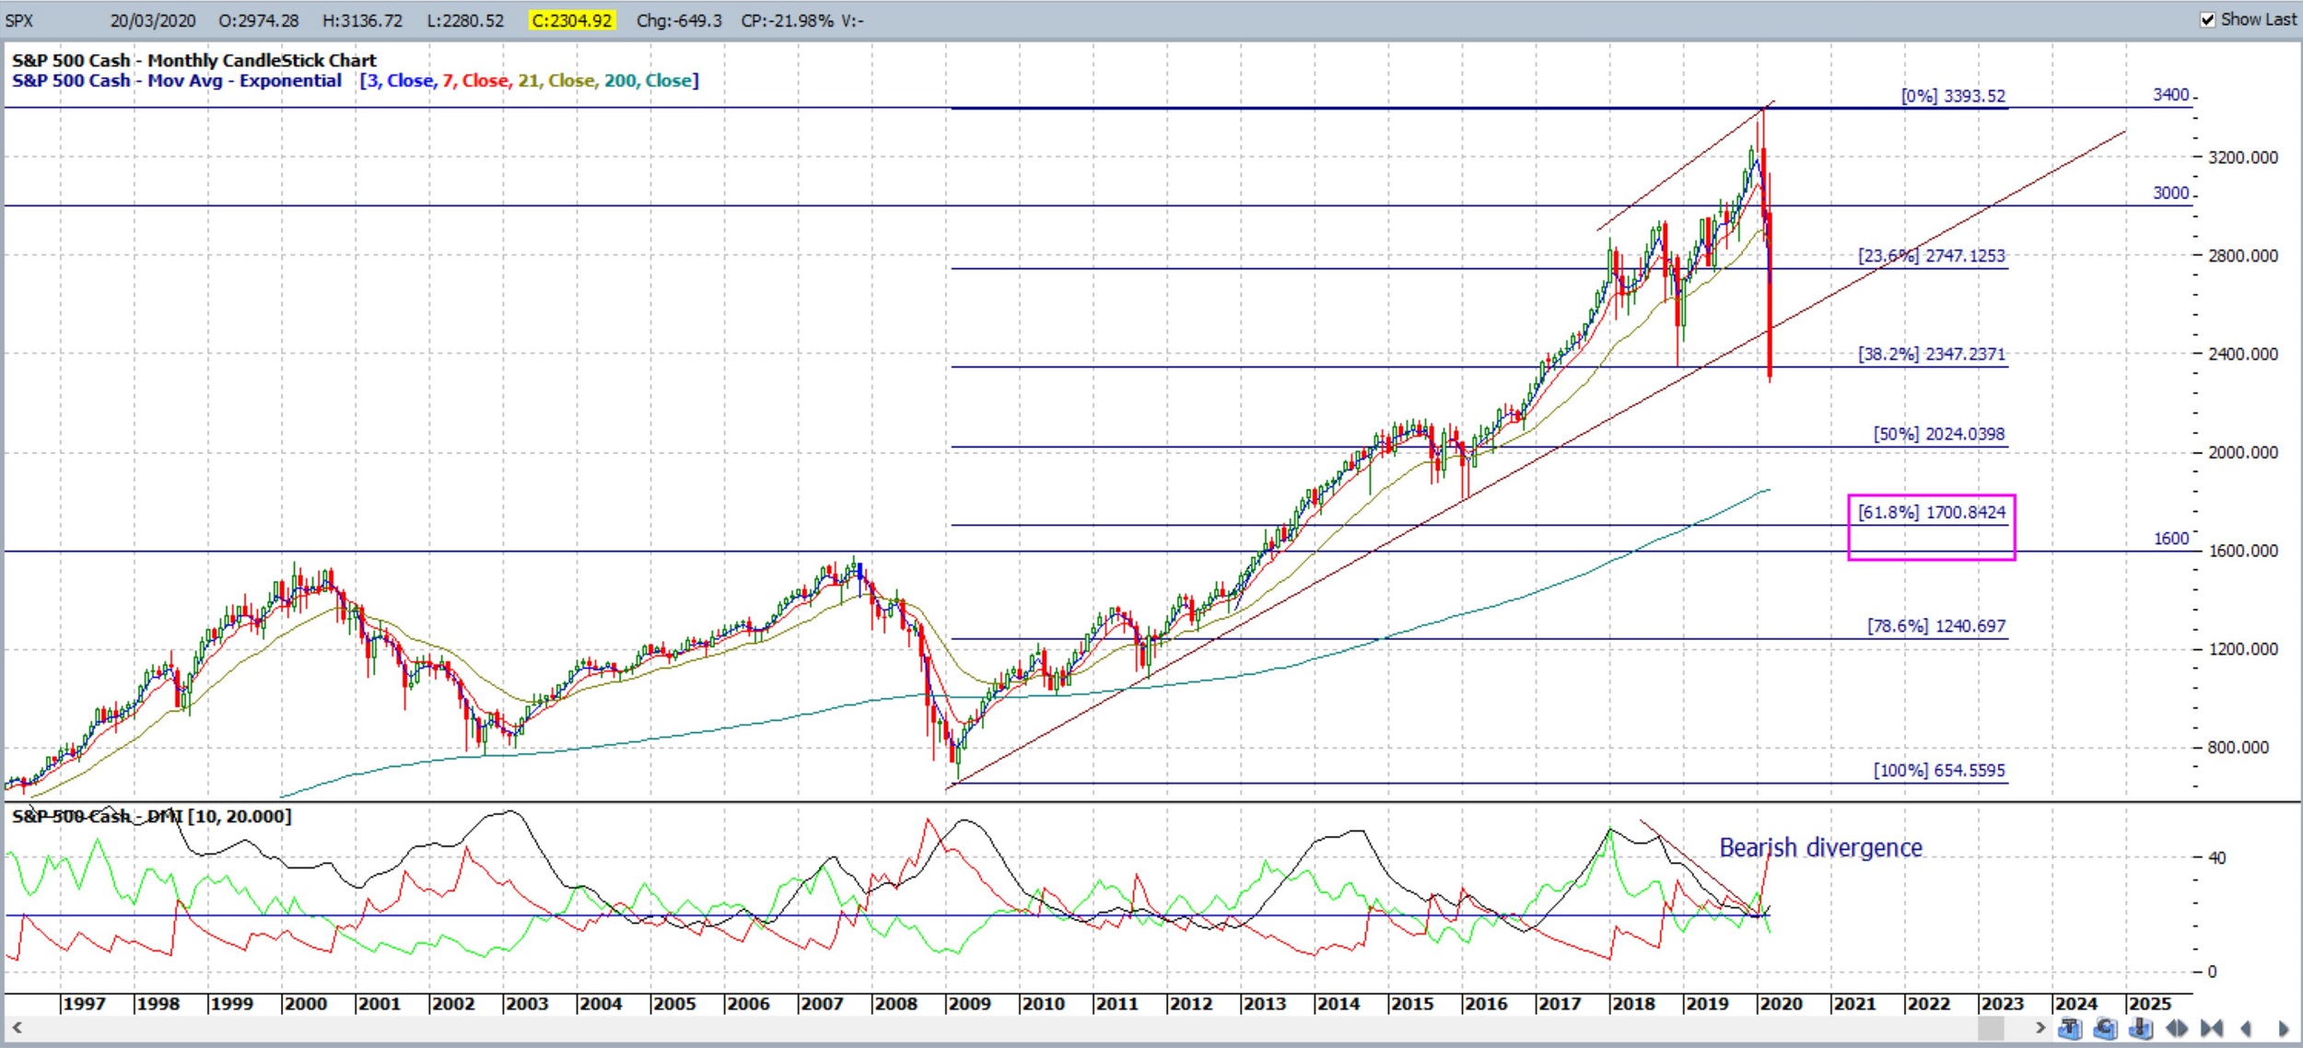Click the 3000 horizontal line label
Viewport: 2303px width, 1048px height.
pyautogui.click(x=2170, y=193)
